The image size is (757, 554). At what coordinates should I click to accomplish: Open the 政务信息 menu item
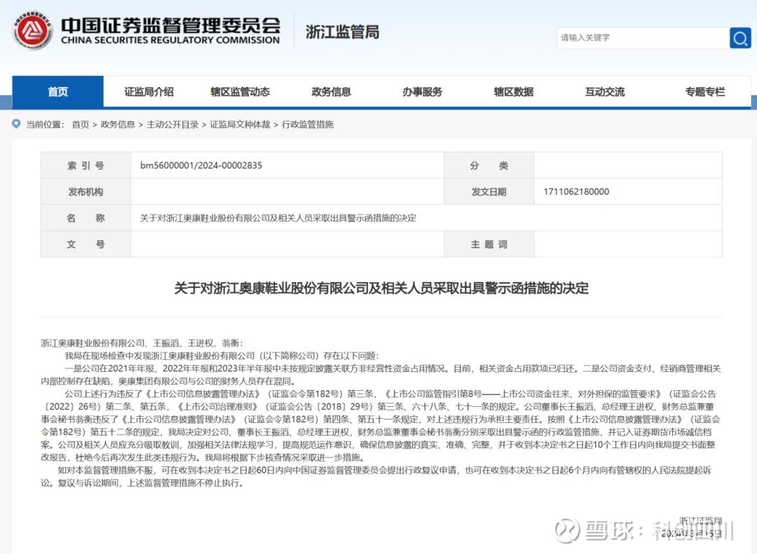coord(331,92)
